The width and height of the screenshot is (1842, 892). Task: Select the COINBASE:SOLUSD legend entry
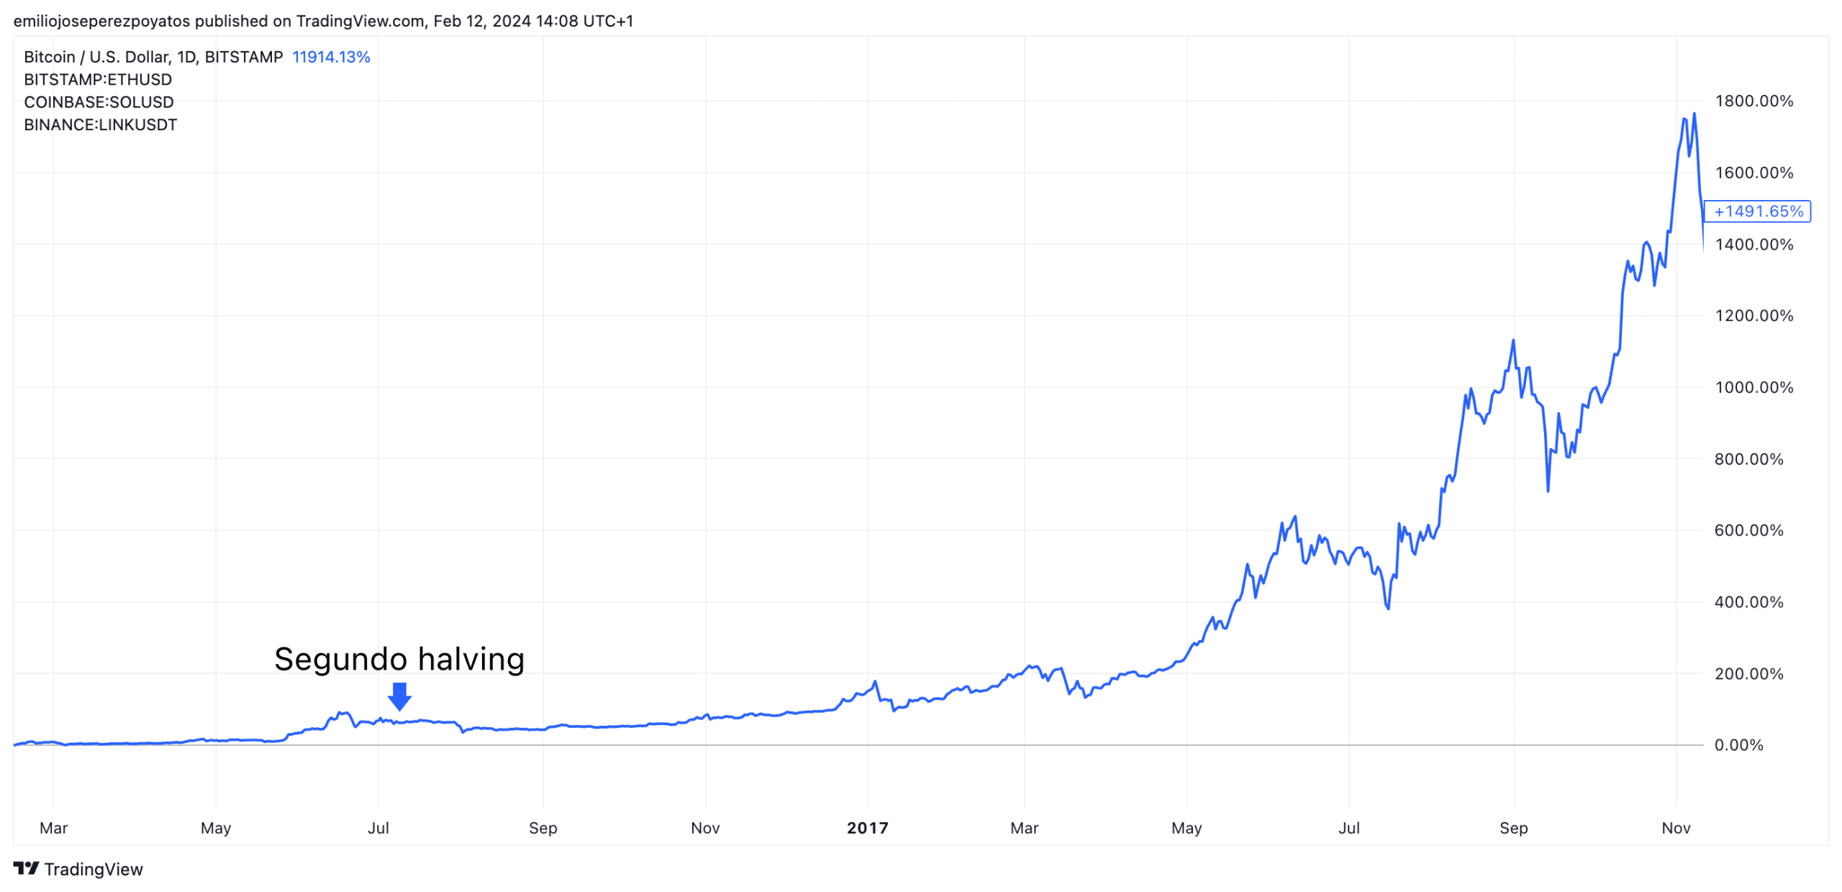[x=99, y=102]
